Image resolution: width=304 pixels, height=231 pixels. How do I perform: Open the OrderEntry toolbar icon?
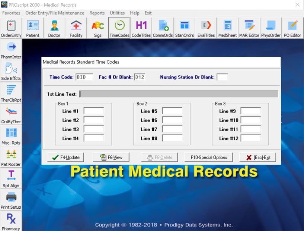point(11,28)
